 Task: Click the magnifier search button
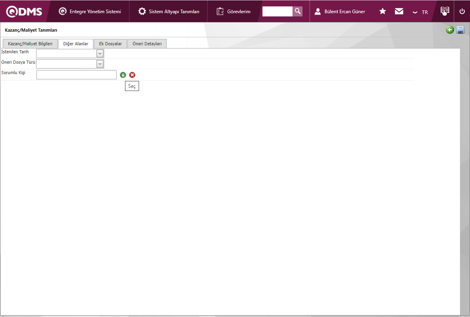point(298,11)
